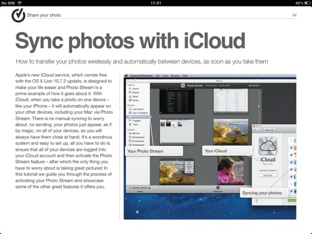Image resolution: width=312 pixels, height=234 pixels.
Task: Open Flagged photos in iPhoto sidebar
Action: pos(135,121)
